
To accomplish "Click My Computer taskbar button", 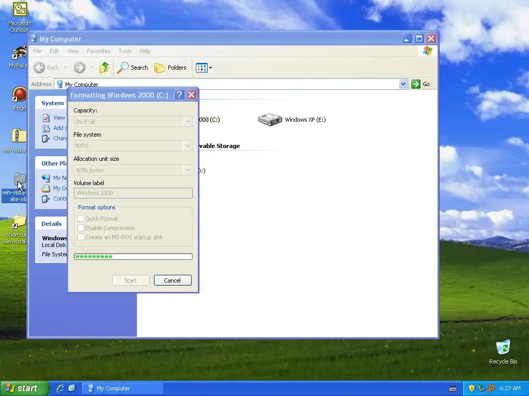I will [x=123, y=389].
